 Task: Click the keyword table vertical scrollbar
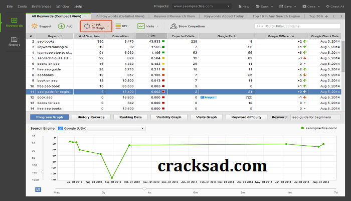(343, 56)
